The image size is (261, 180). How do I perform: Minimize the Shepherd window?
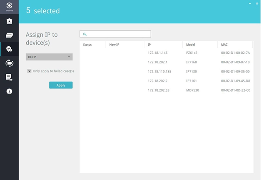click(x=250, y=3)
